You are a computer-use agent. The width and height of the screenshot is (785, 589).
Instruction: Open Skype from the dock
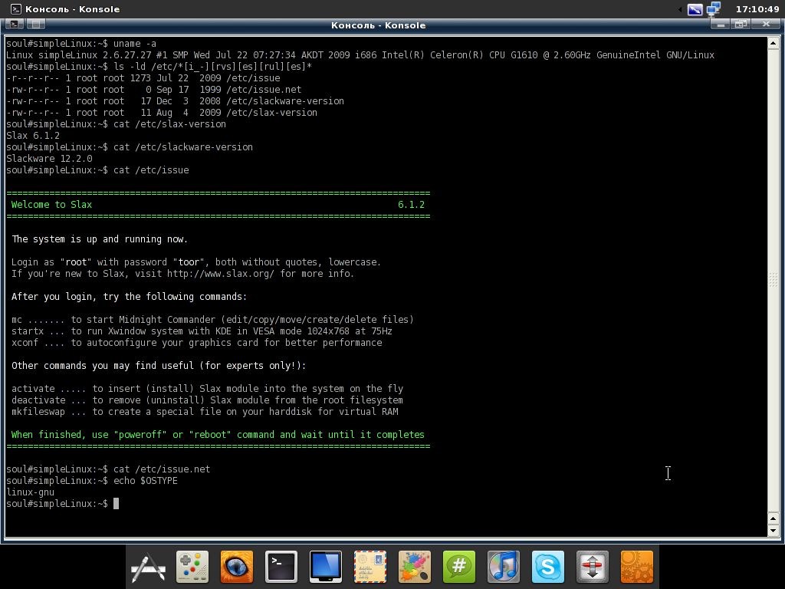pos(547,567)
